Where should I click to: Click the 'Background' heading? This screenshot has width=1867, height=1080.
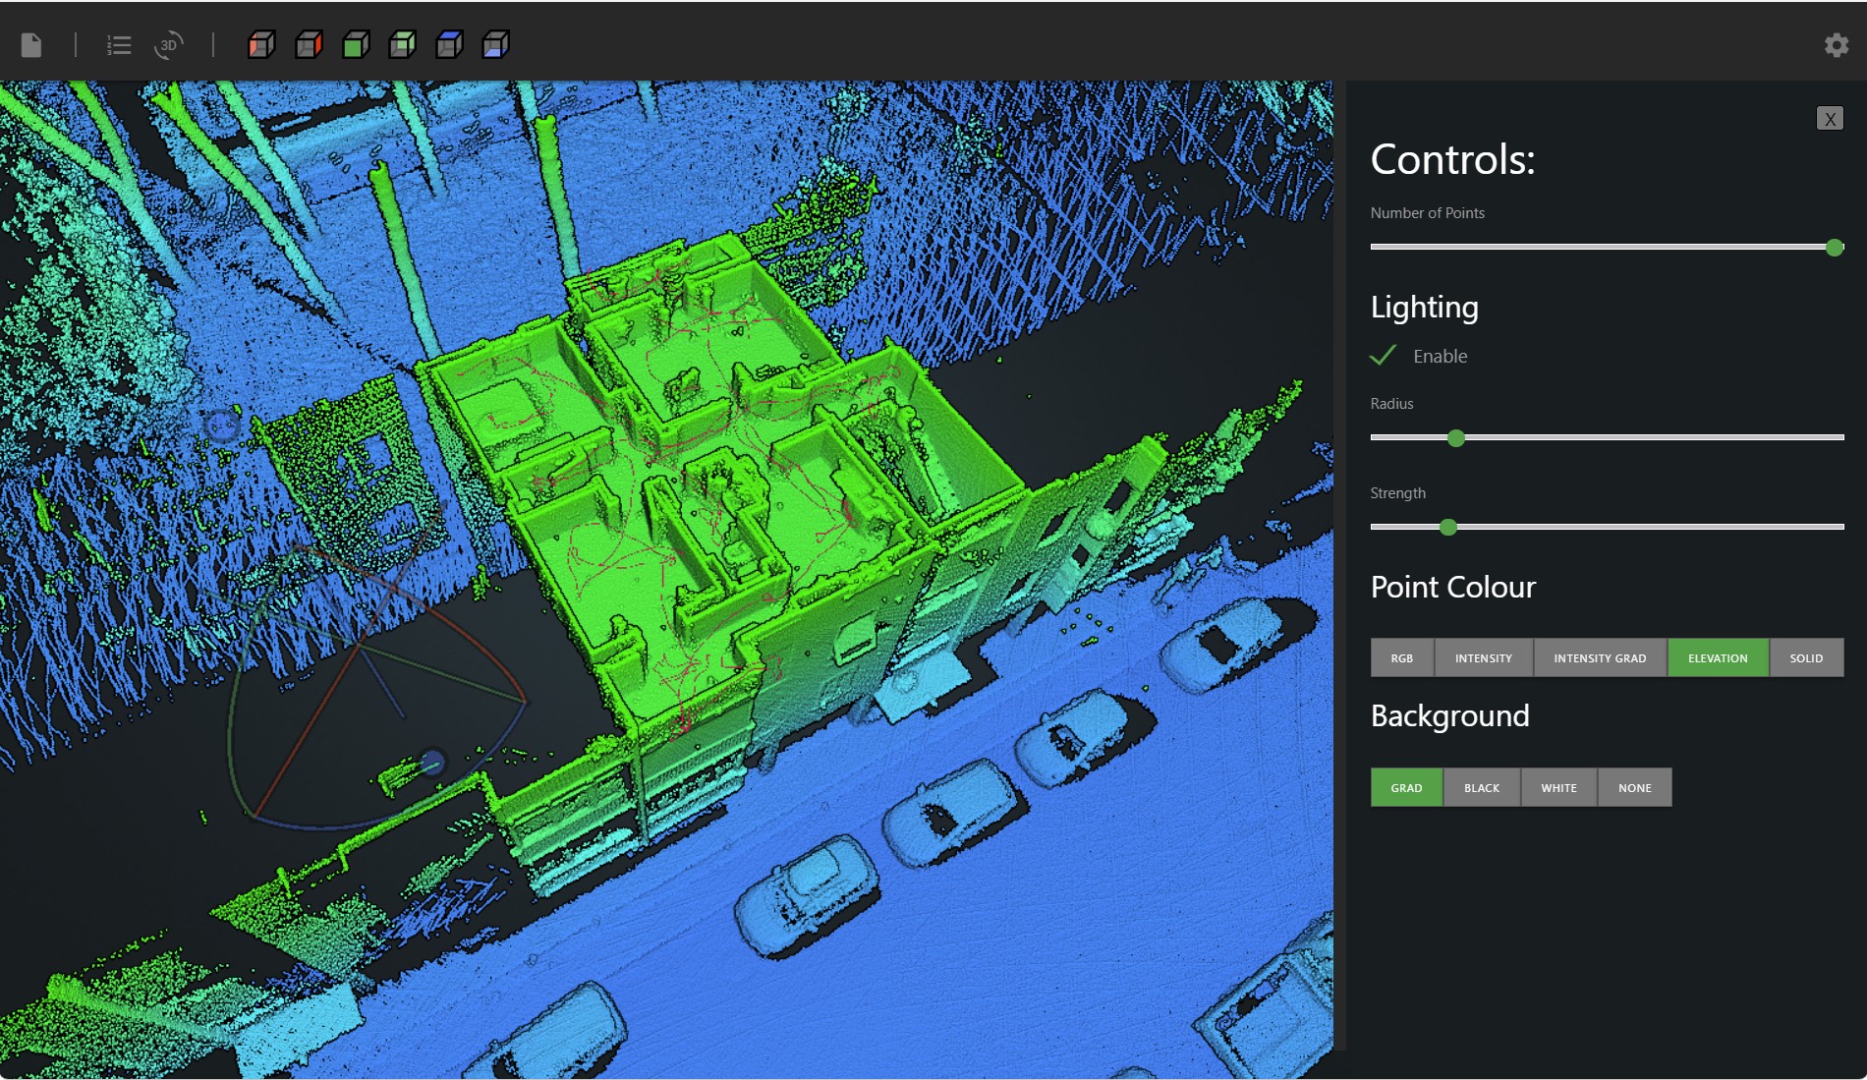point(1450,715)
